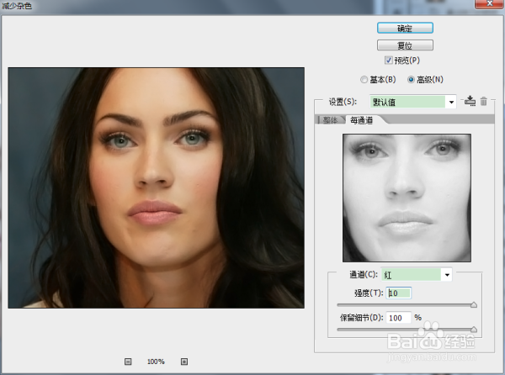Open the 通道(C) channel dropdown
This screenshot has height=375, width=505.
click(x=417, y=275)
